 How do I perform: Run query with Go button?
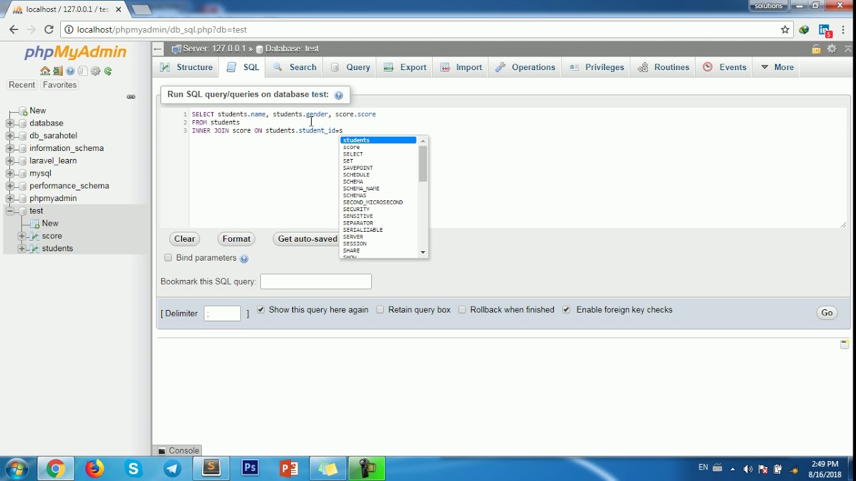pos(827,313)
